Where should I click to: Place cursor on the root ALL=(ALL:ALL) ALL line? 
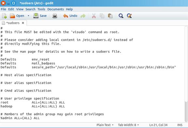pos(33,102)
